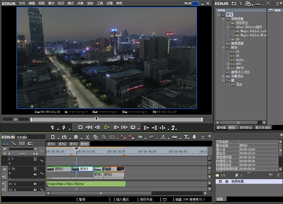283x204 pixels.
Task: Step forward one frame
Action: (116, 127)
